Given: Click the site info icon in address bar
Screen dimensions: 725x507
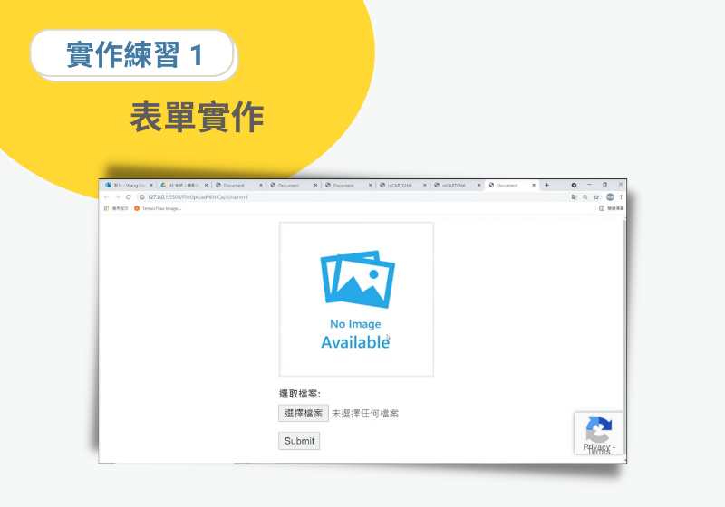Looking at the screenshot, I should point(142,197).
